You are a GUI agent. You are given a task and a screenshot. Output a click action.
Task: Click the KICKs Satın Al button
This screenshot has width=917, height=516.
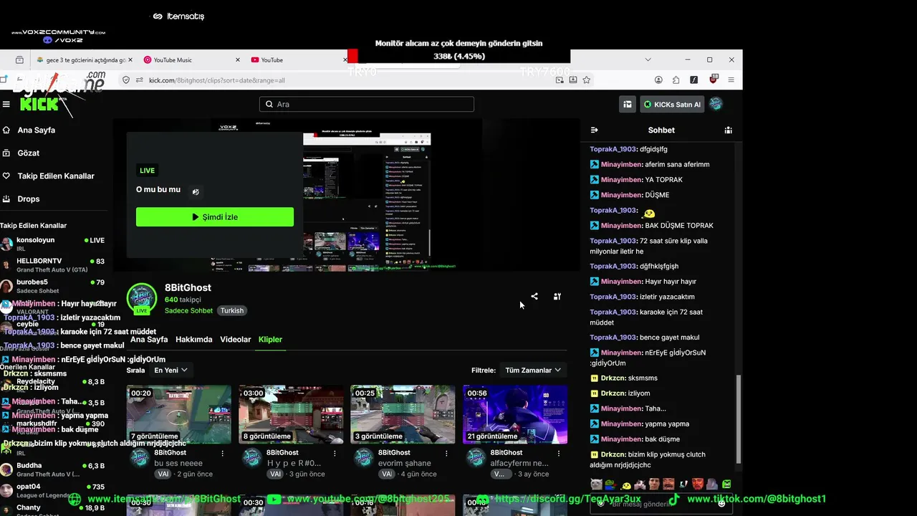(672, 104)
